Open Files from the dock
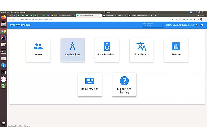 4,24
